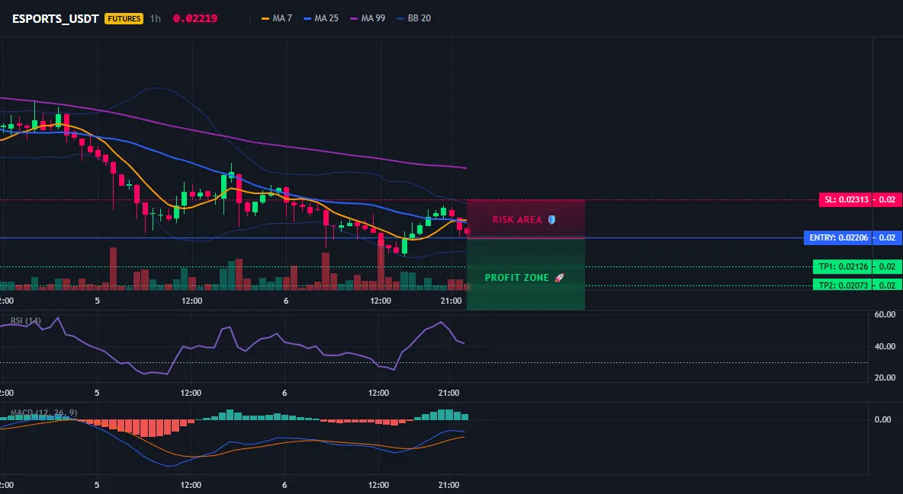
Task: Click the SL: 0.02313 price tag
Action: (x=845, y=200)
